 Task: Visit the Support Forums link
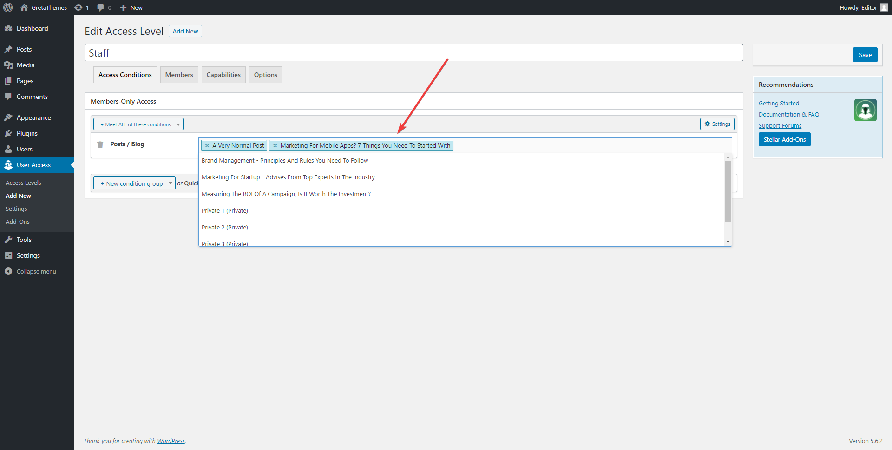coord(780,125)
